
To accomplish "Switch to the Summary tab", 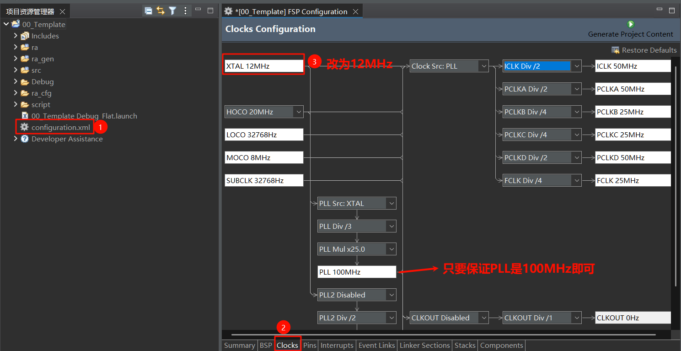I will [239, 346].
